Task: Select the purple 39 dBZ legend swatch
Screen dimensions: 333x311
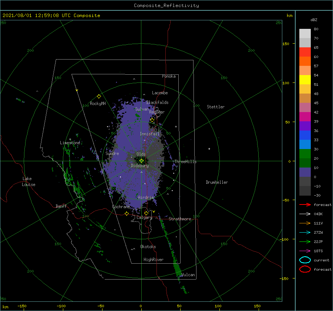Action: [305, 126]
